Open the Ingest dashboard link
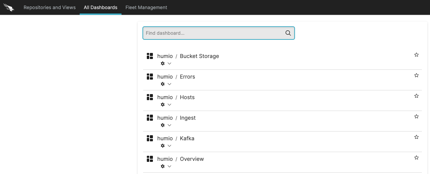This screenshot has height=174, width=430. [x=188, y=118]
